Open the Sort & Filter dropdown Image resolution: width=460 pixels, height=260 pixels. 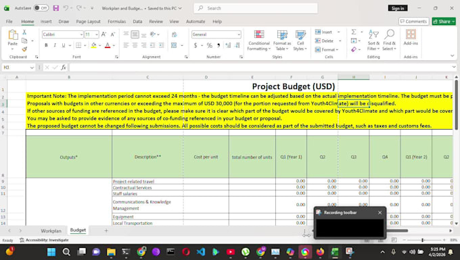373,41
